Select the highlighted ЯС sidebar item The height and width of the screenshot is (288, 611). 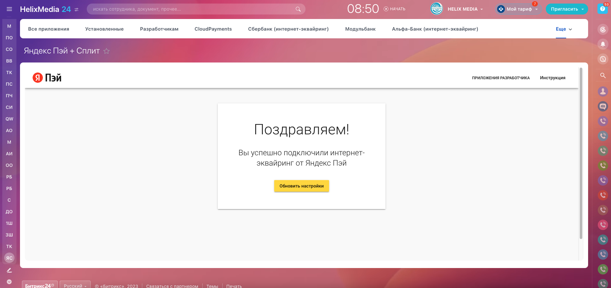pyautogui.click(x=9, y=258)
